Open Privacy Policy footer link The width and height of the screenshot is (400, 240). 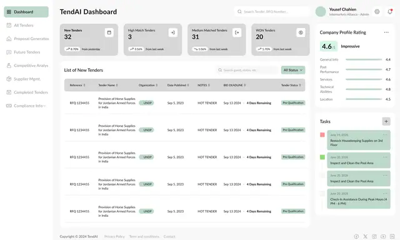pos(114,237)
